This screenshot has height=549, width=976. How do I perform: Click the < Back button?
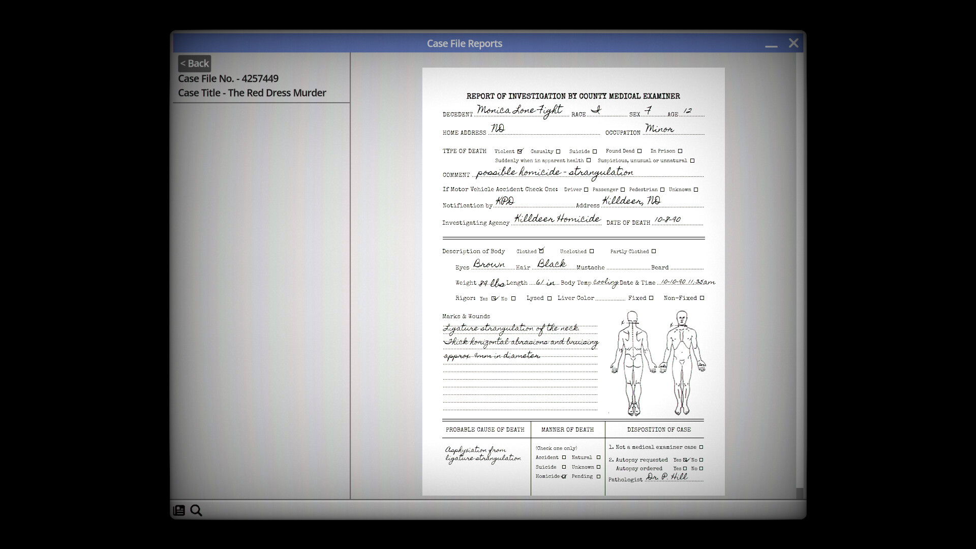click(194, 63)
